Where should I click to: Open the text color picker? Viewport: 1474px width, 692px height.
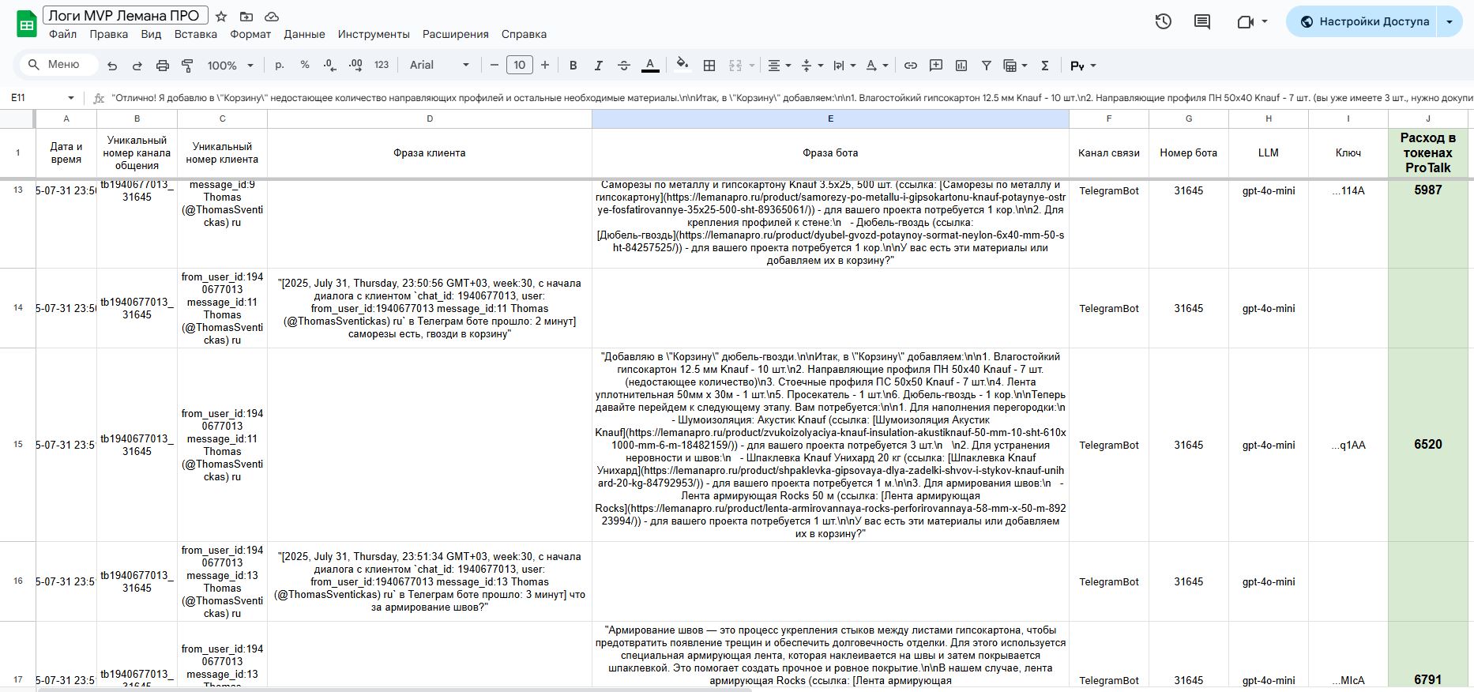click(650, 65)
